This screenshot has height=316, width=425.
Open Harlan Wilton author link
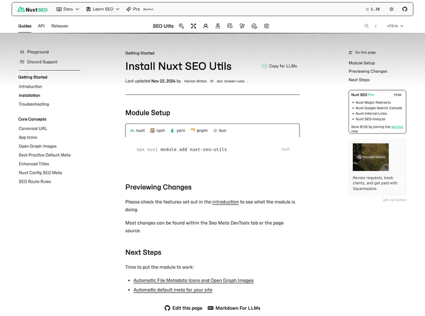[195, 81]
